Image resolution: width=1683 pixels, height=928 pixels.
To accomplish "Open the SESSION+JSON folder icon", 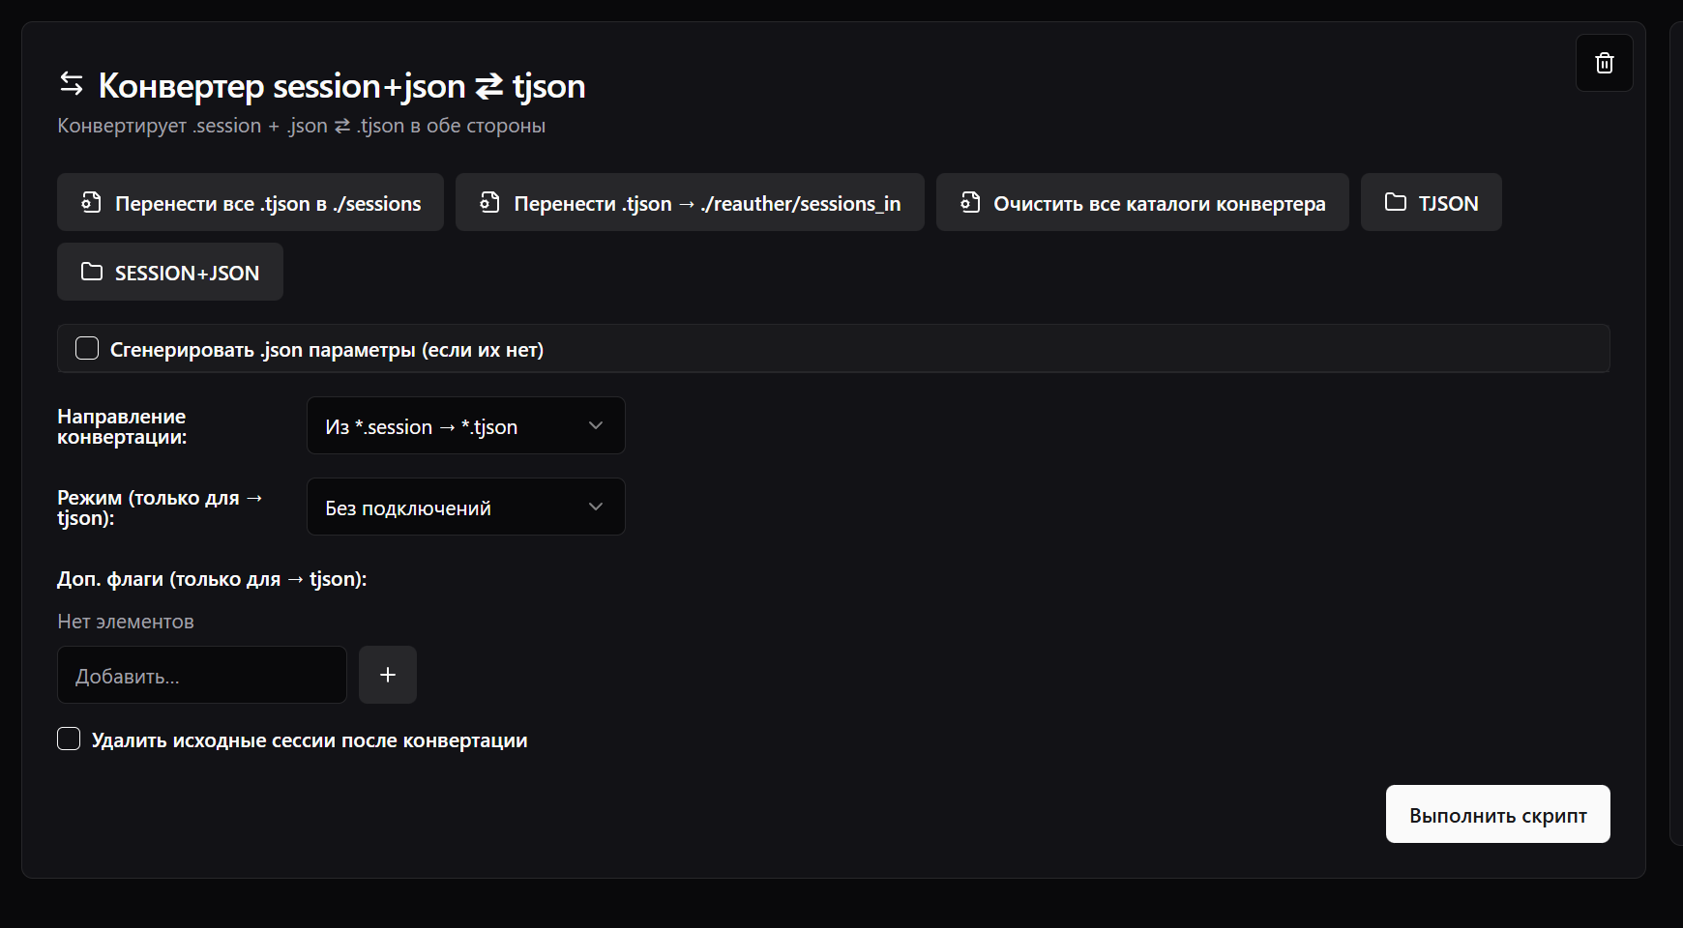I will click(91, 272).
